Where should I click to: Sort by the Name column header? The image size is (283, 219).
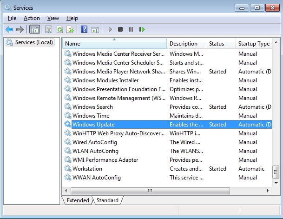[x=114, y=44]
